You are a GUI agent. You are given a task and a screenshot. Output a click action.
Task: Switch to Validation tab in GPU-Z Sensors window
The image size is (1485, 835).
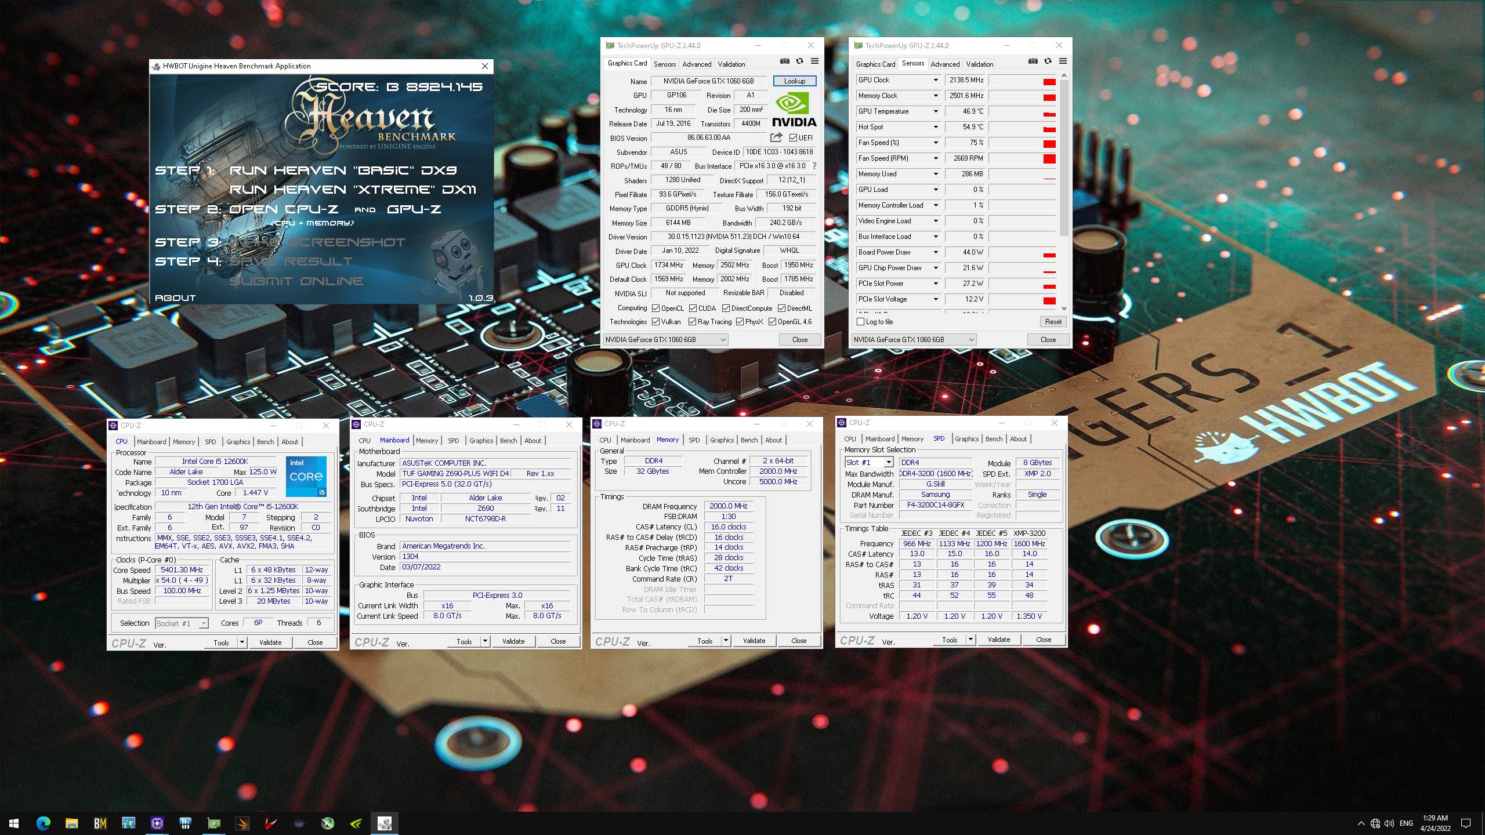[980, 64]
